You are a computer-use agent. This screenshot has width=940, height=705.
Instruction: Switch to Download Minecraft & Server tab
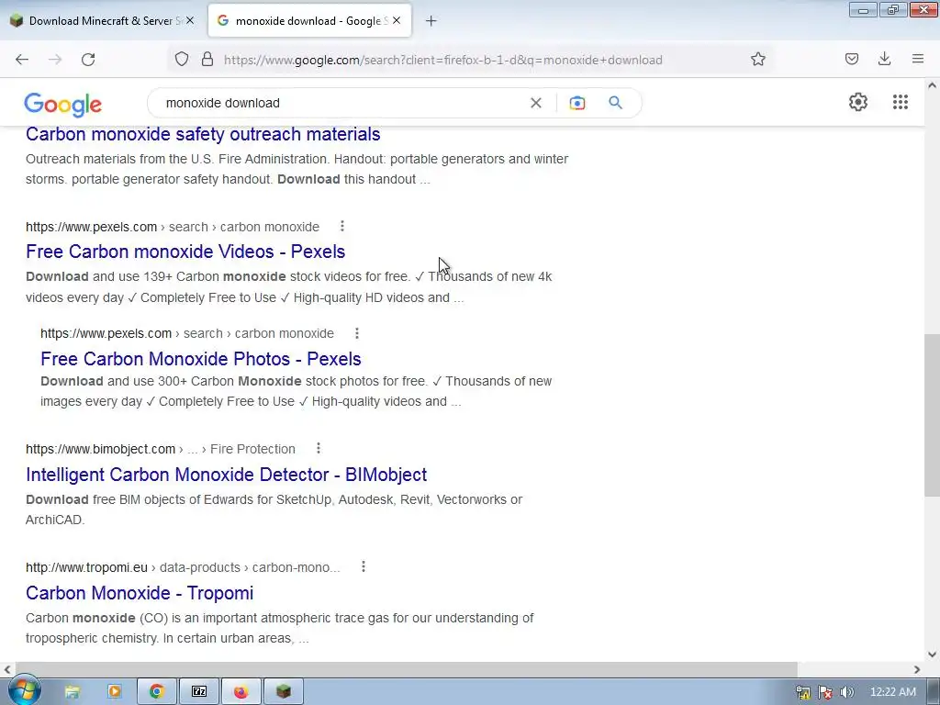pyautogui.click(x=106, y=21)
